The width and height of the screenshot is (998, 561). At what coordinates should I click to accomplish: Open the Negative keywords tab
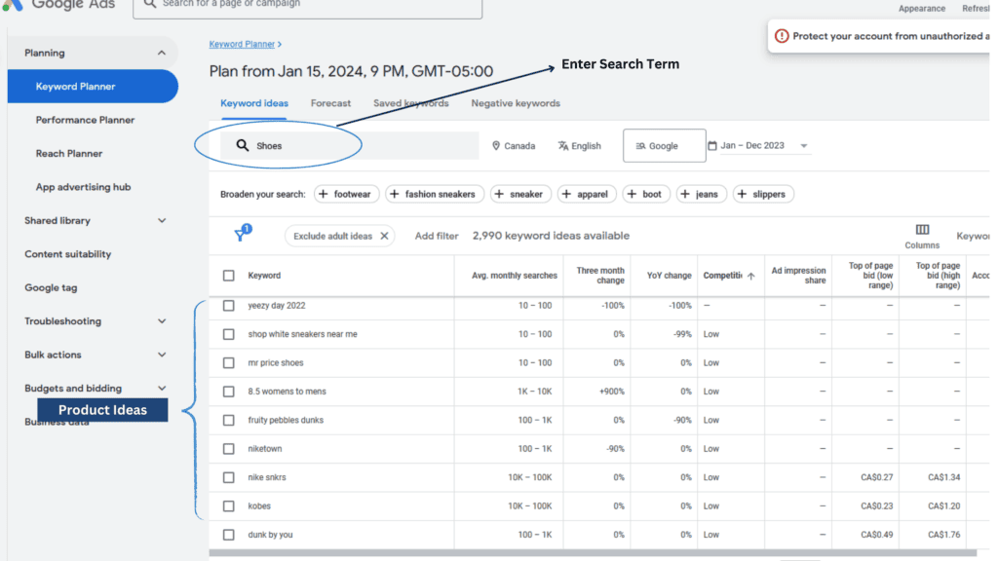516,103
